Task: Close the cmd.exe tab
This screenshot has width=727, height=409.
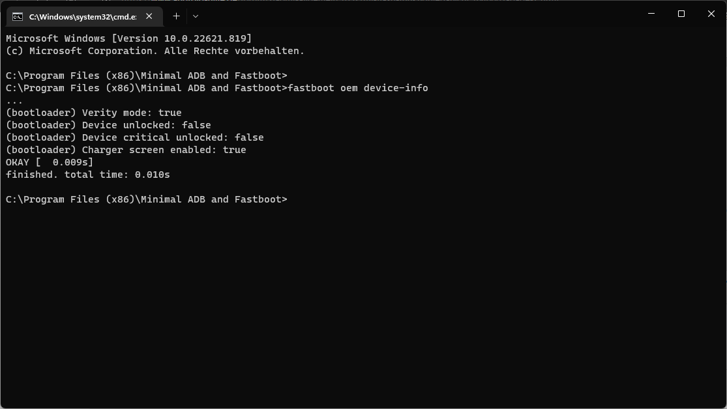Action: tap(149, 16)
